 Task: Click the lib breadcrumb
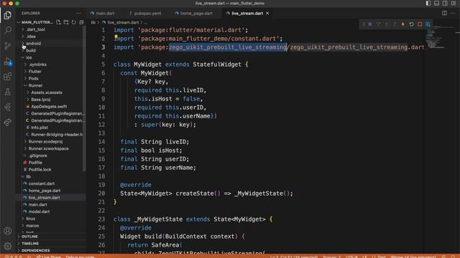(93, 22)
